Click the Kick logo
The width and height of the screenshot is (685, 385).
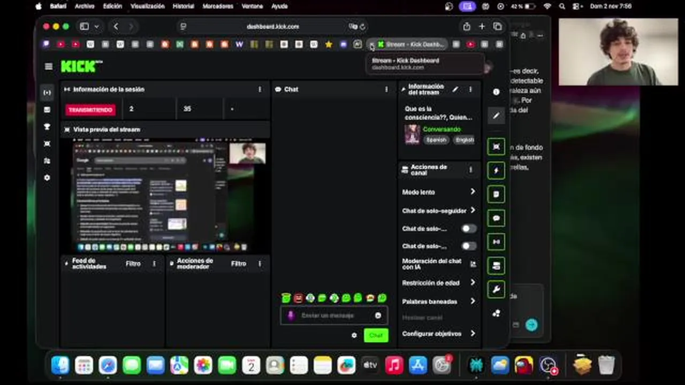point(81,66)
